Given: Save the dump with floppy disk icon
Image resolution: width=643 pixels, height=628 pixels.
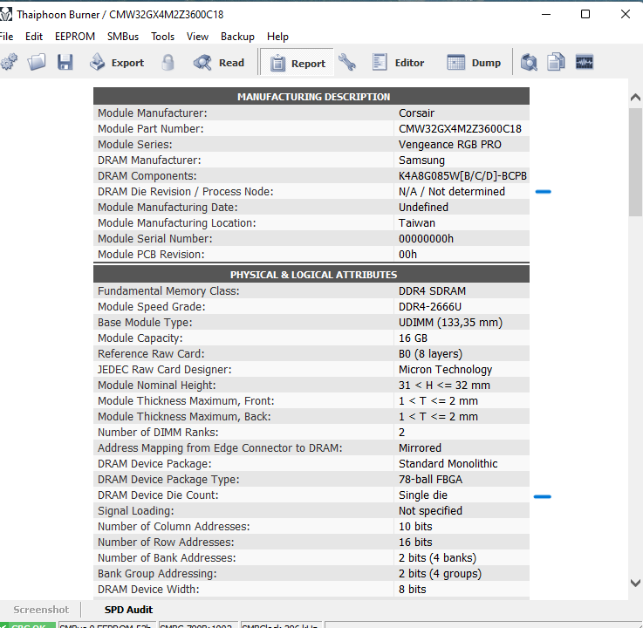Looking at the screenshot, I should pos(65,63).
